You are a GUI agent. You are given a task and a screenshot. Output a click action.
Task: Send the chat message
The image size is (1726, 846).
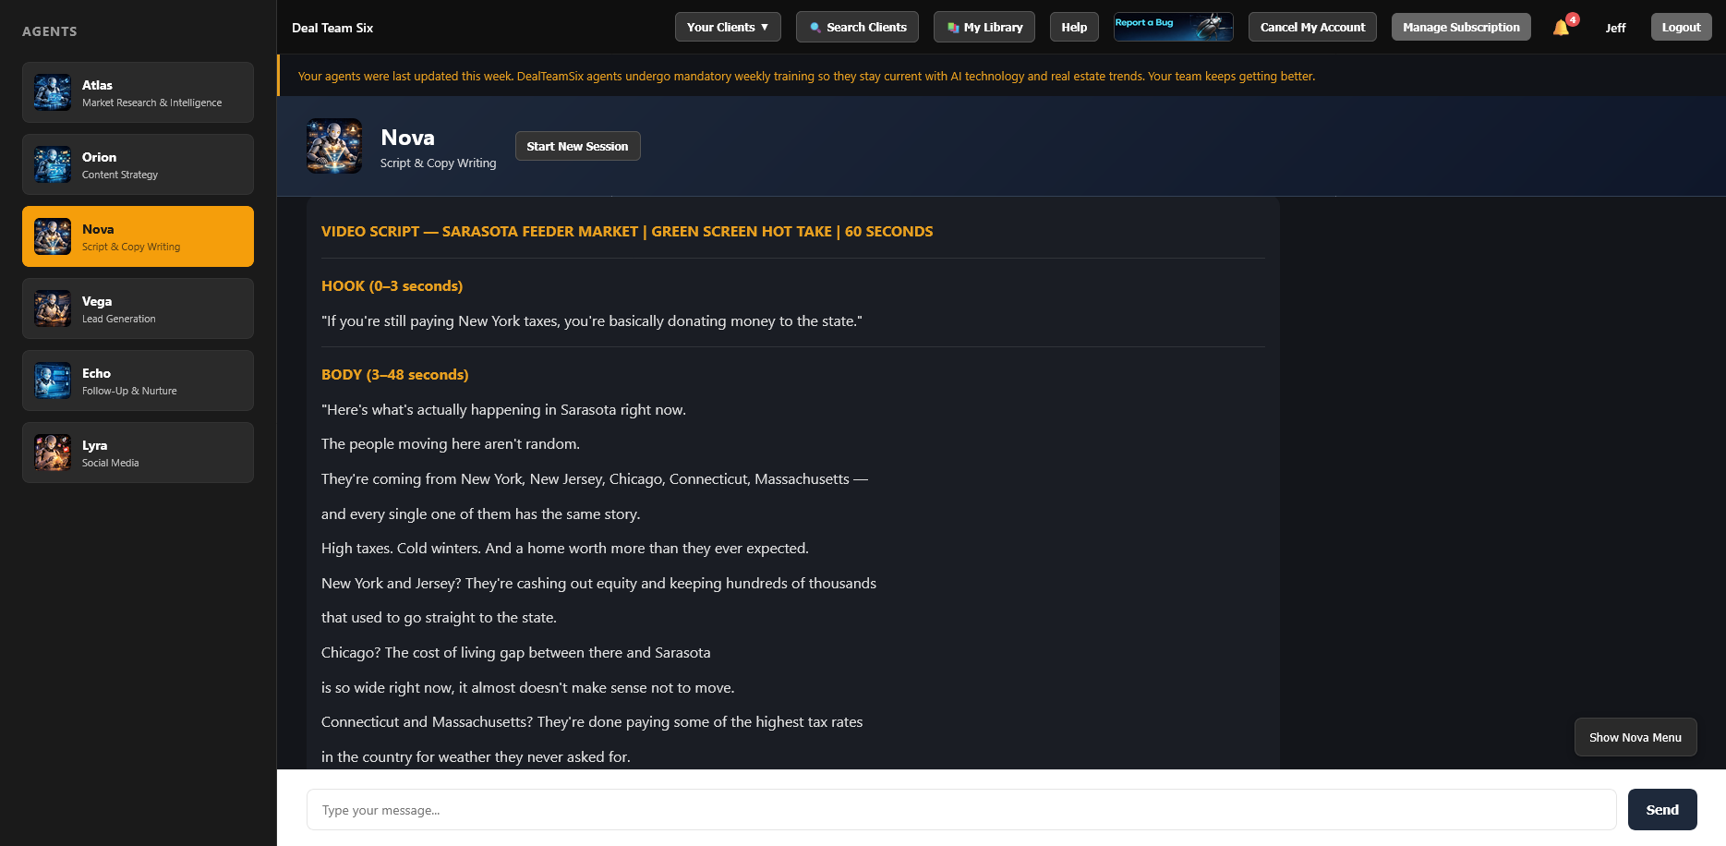tap(1662, 809)
